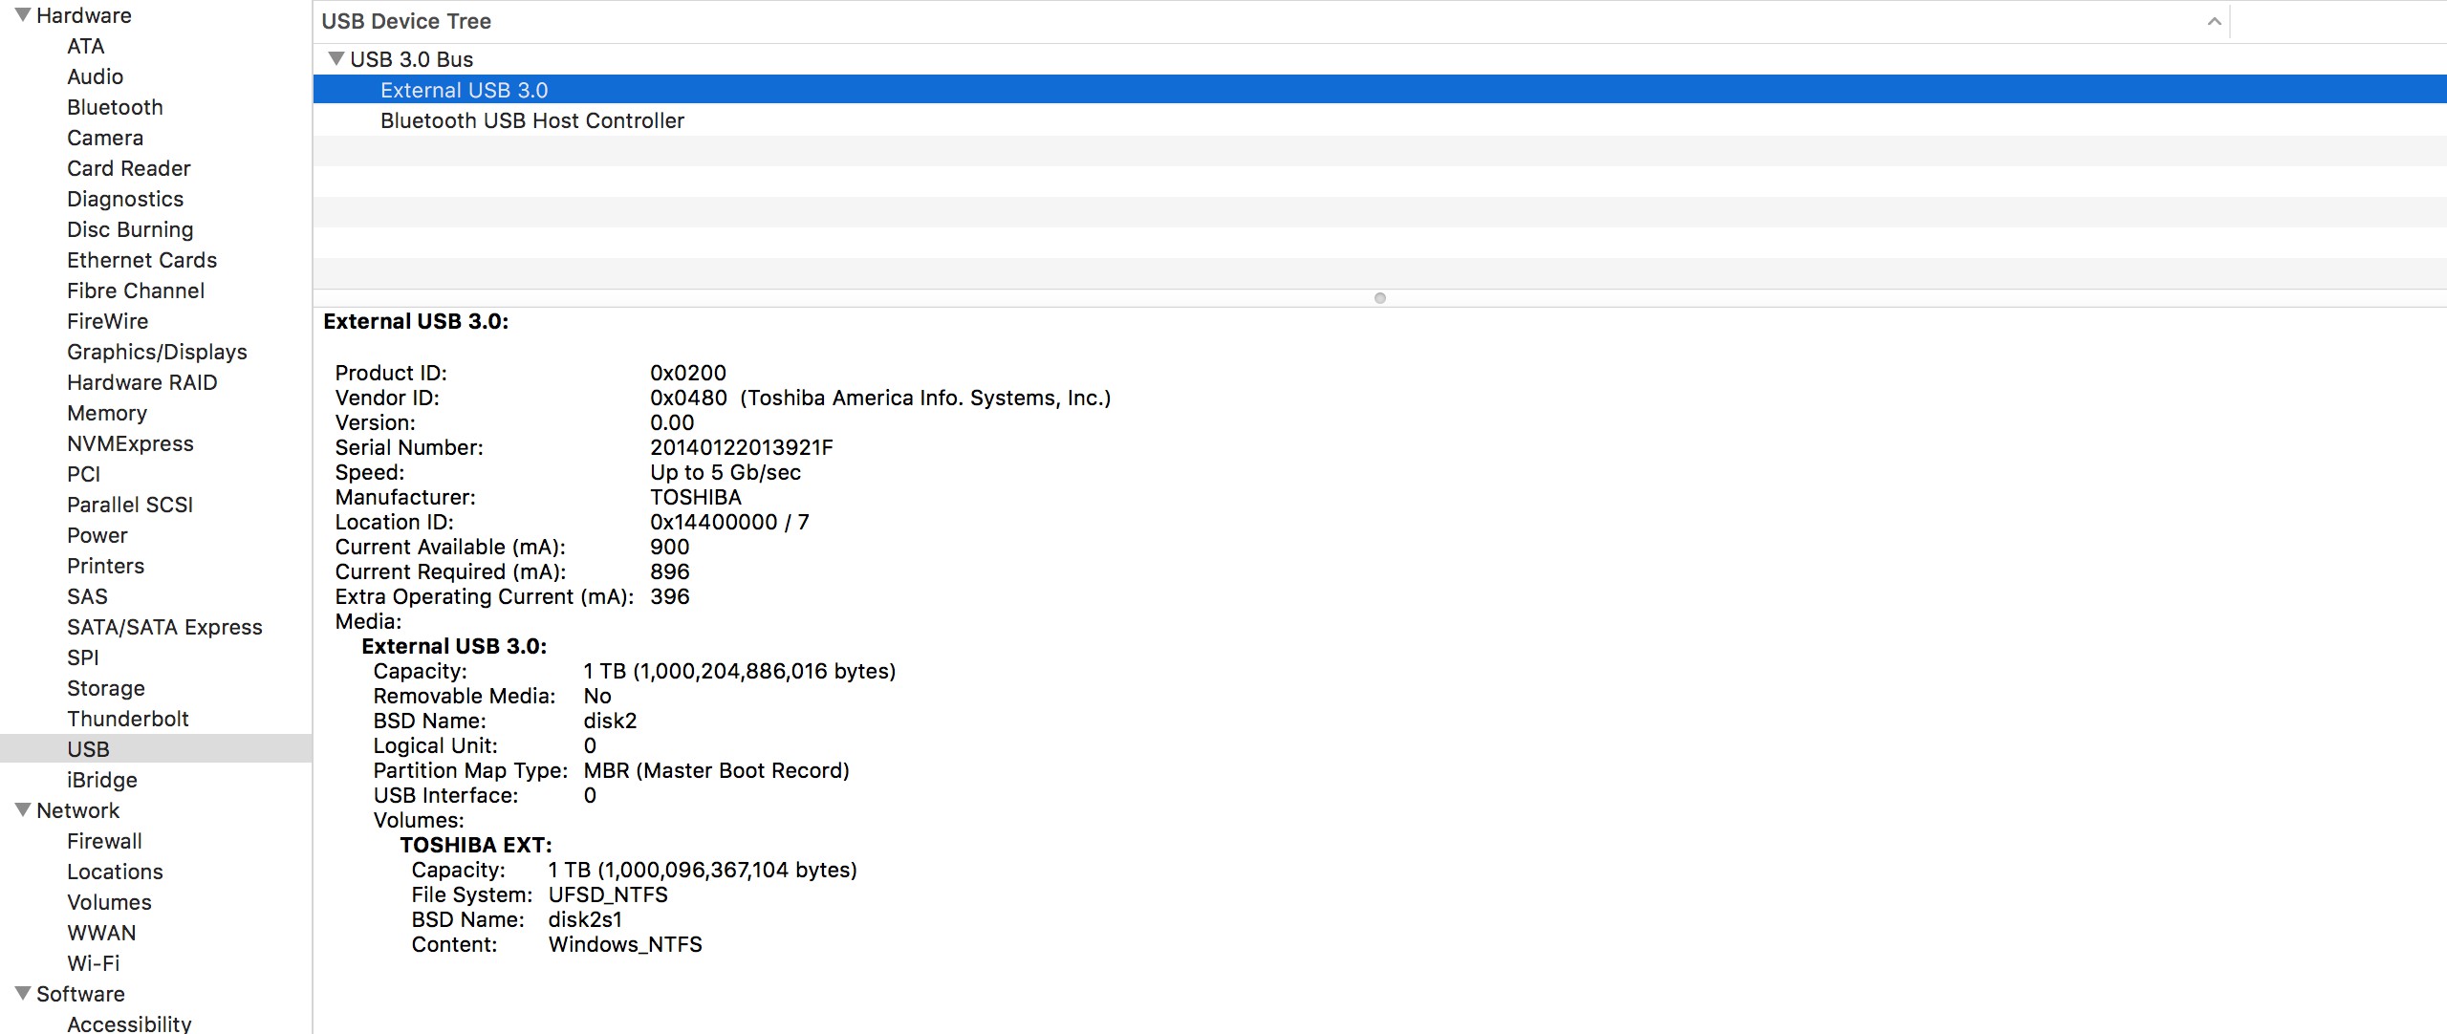The image size is (2447, 1034).
Task: Open Card Reader information
Action: click(129, 168)
